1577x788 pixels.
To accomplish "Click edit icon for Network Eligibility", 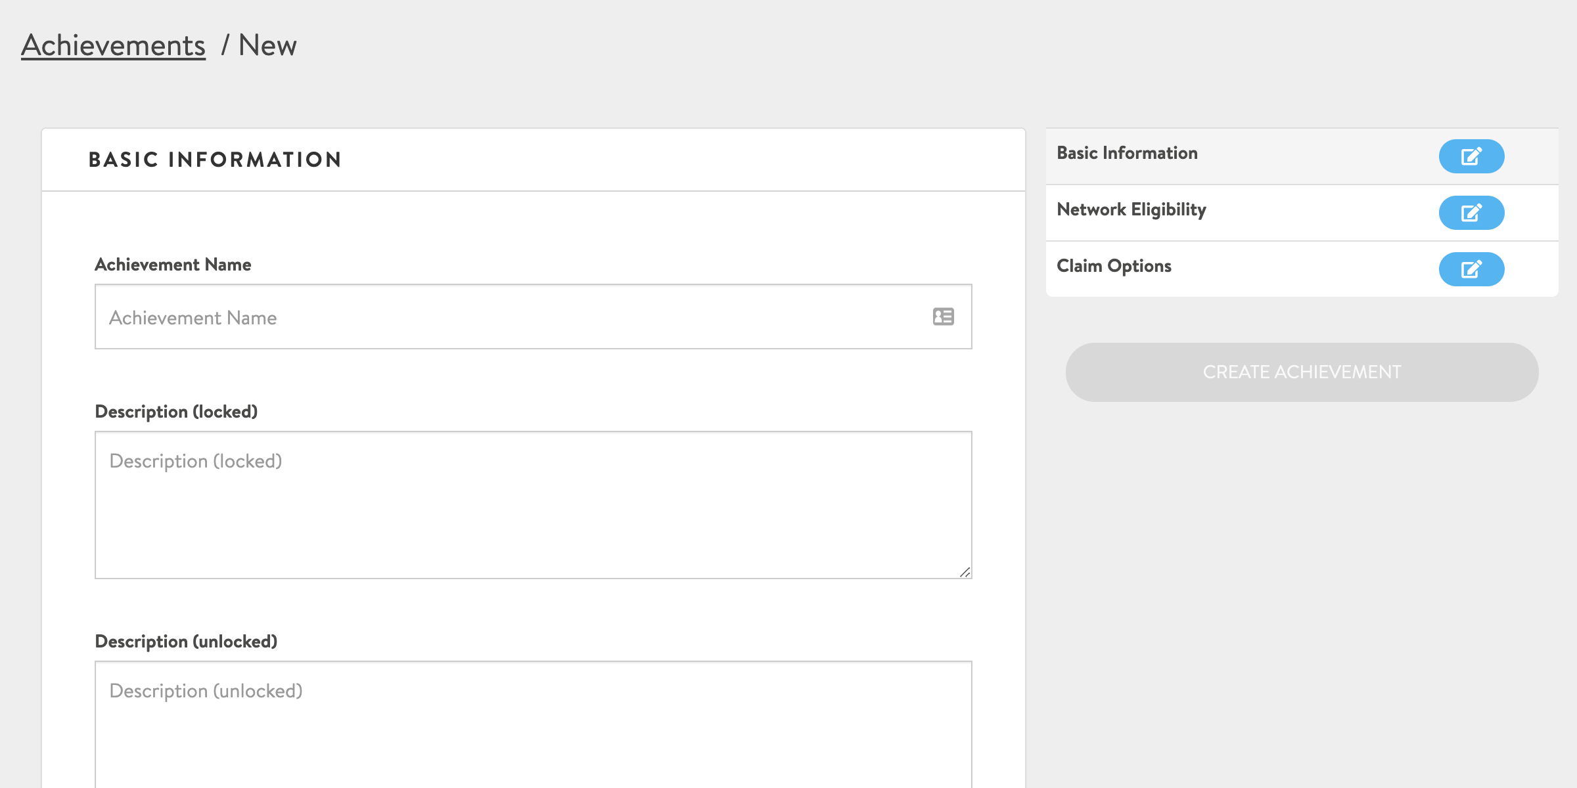I will (x=1471, y=213).
